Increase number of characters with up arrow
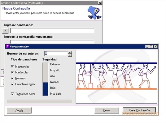The height and width of the screenshot is (123, 166). click(x=70, y=52)
